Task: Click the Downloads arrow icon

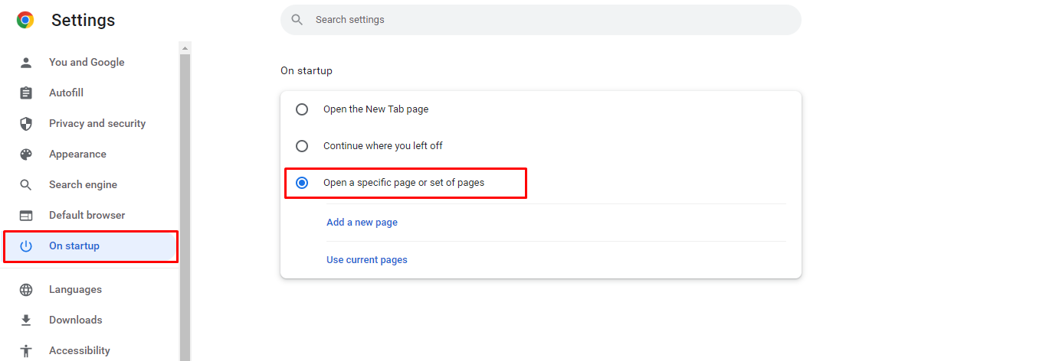Action: pos(26,320)
